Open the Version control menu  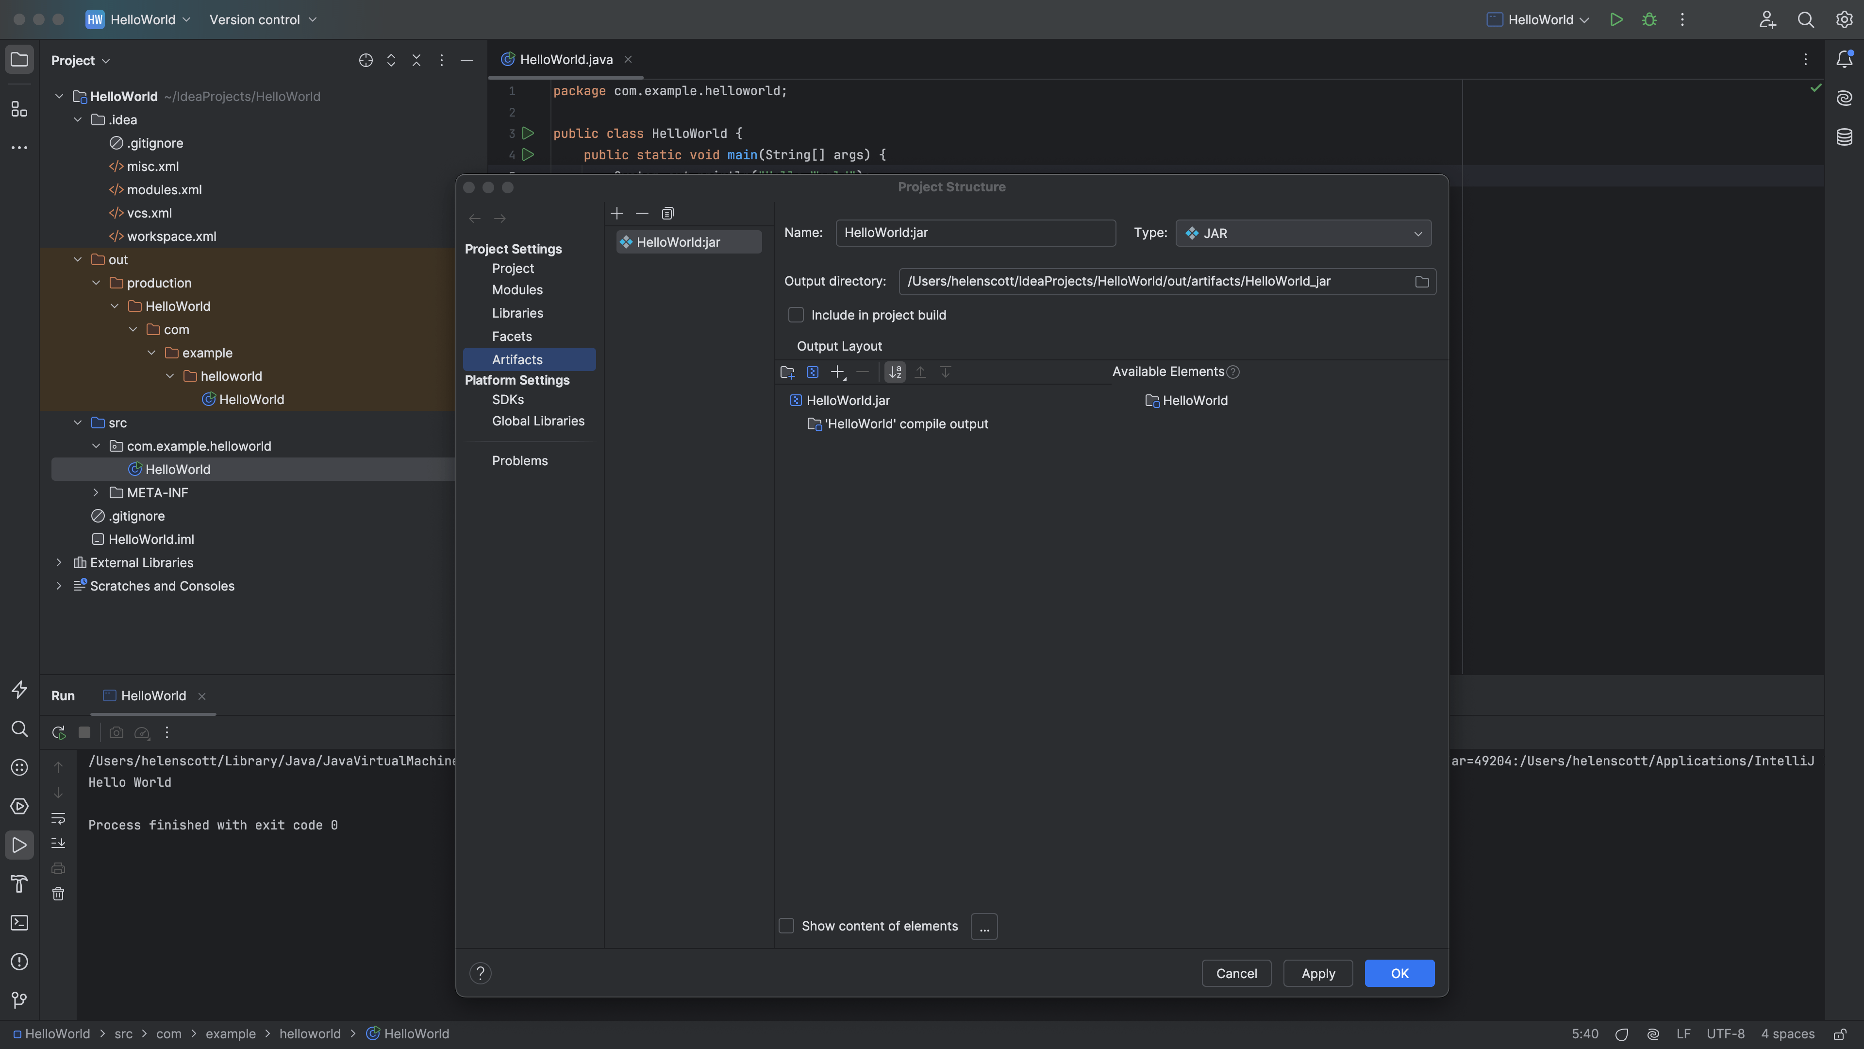263,19
